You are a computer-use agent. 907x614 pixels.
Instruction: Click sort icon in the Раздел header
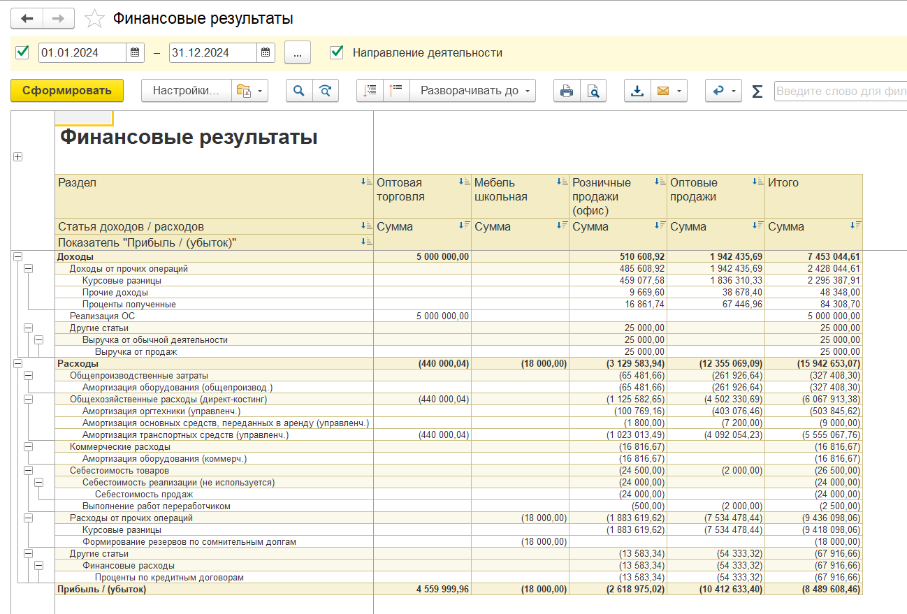click(x=367, y=182)
